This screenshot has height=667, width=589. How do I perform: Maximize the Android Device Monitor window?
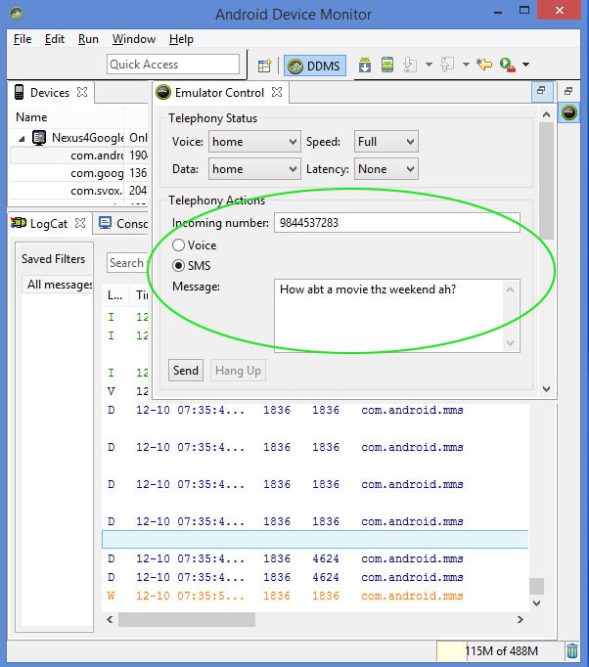click(524, 11)
